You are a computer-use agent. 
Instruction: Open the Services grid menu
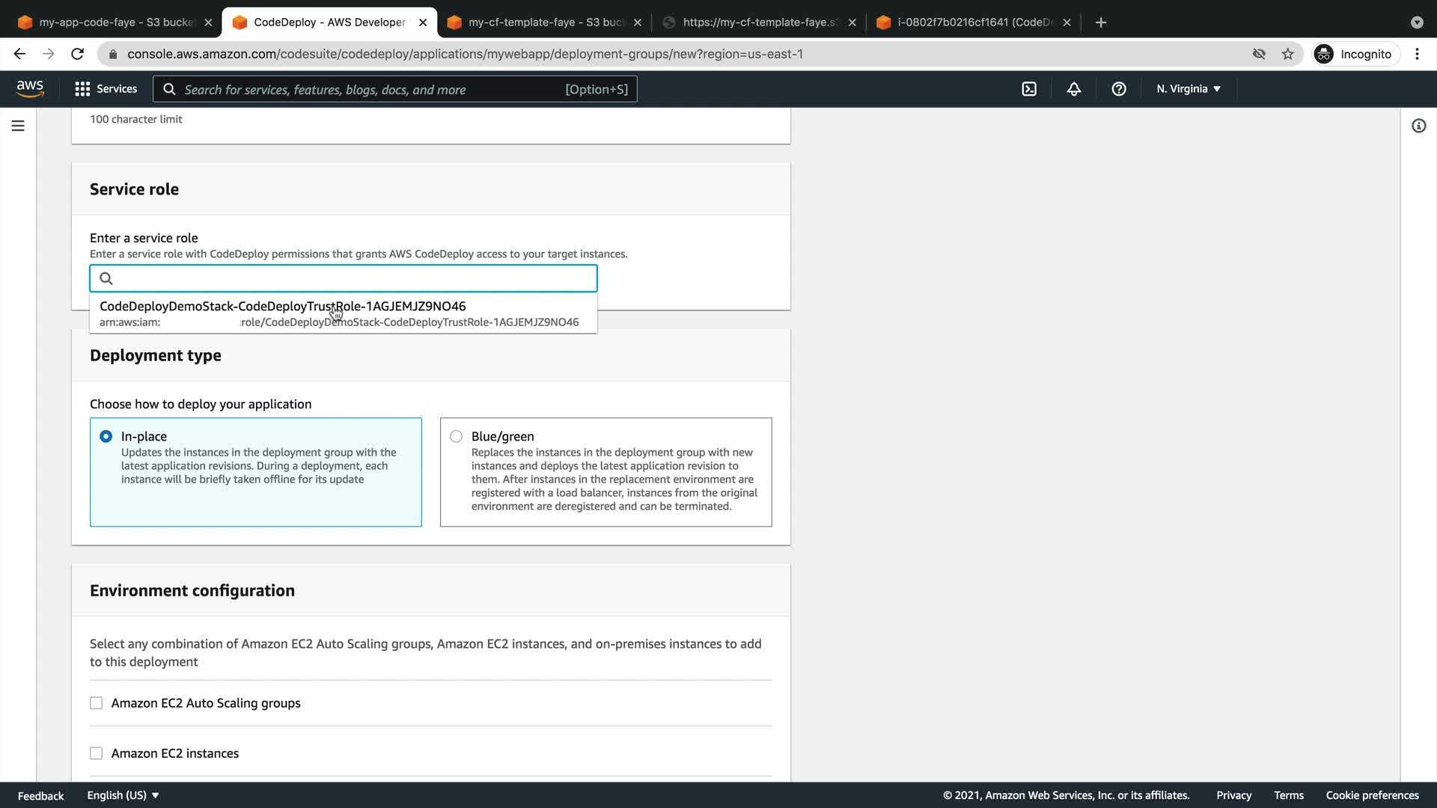pos(106,89)
